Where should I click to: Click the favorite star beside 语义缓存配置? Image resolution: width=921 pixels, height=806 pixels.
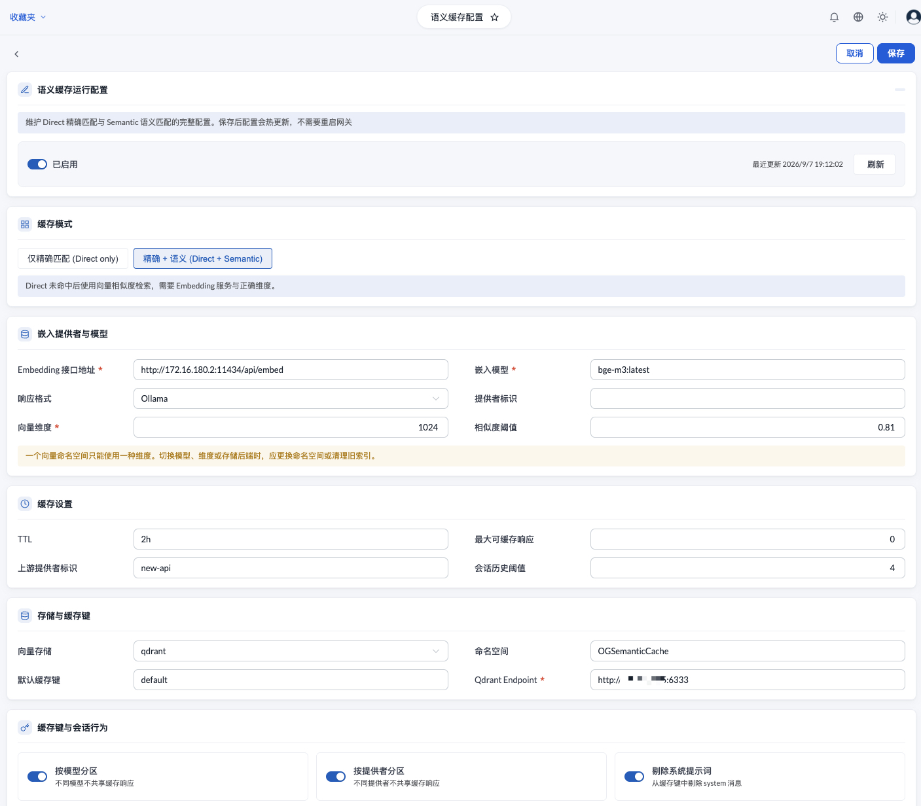(x=495, y=17)
